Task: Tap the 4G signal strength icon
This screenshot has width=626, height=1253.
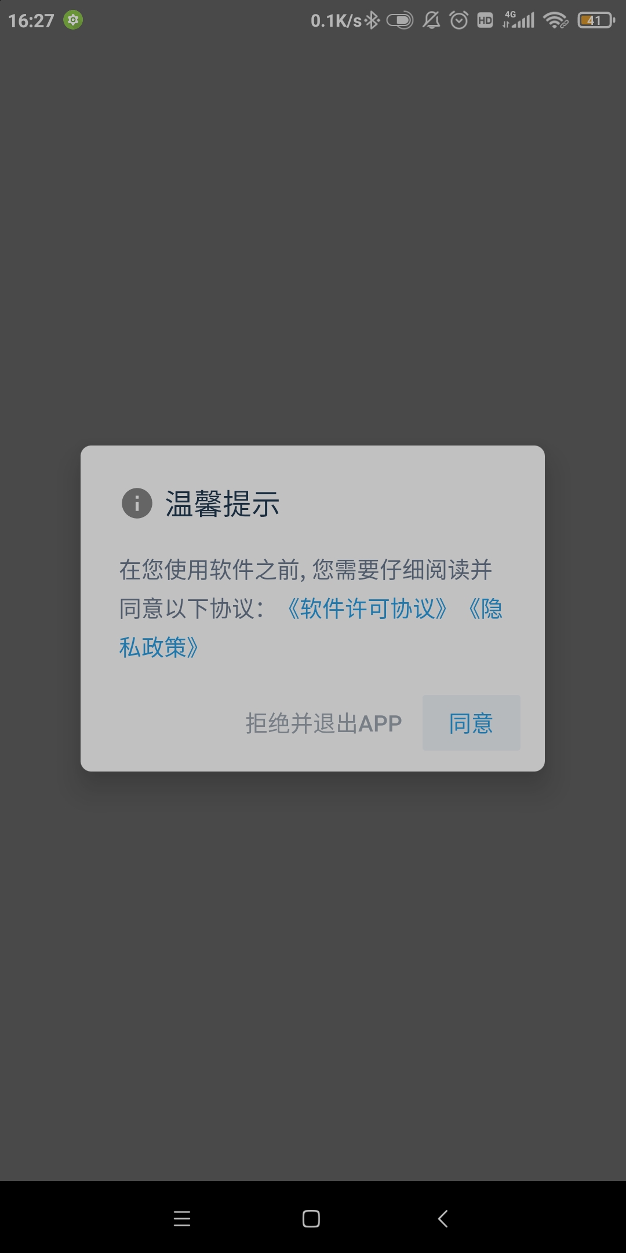Action: coord(519,20)
